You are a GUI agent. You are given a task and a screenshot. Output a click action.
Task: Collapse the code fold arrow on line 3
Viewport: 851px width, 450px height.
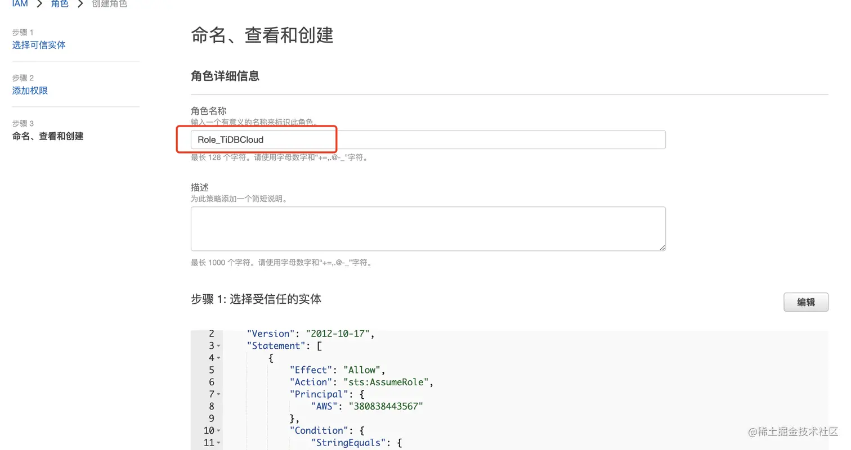click(x=218, y=346)
